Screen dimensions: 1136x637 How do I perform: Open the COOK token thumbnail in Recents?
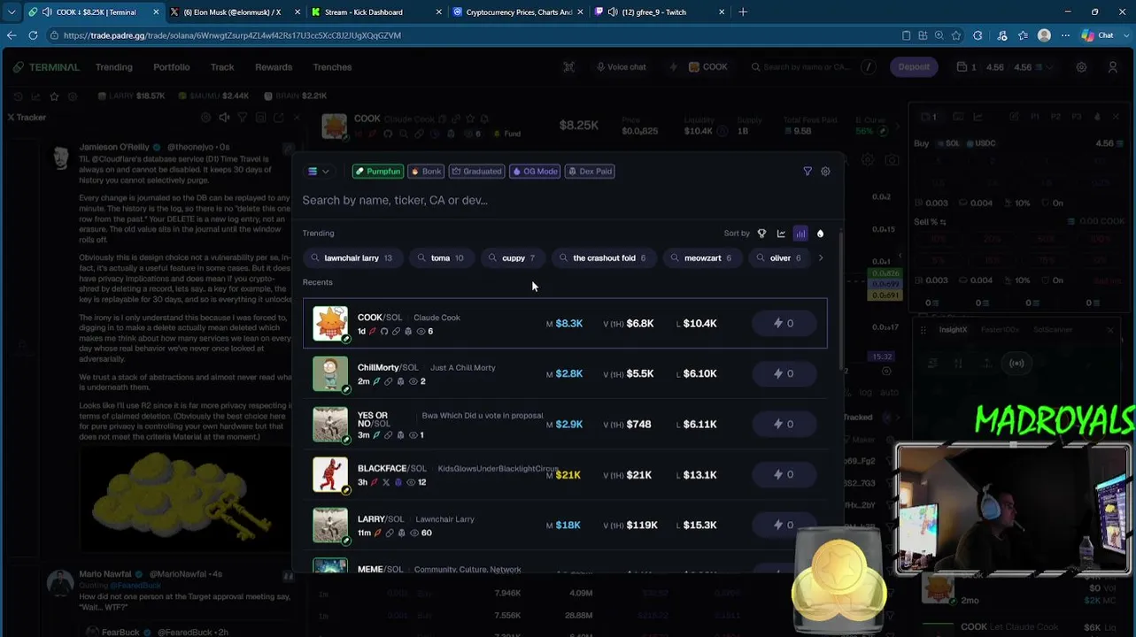330,324
